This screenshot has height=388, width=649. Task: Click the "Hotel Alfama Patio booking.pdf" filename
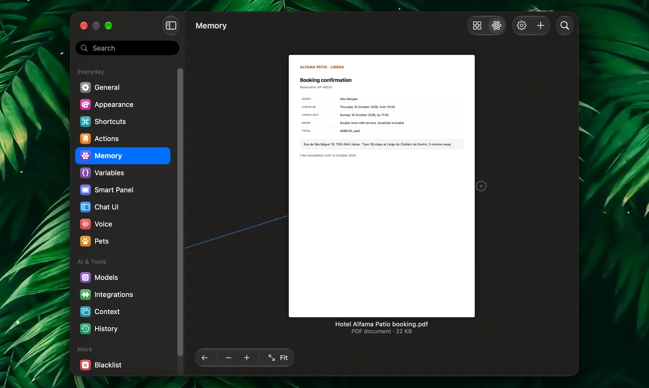pos(381,324)
